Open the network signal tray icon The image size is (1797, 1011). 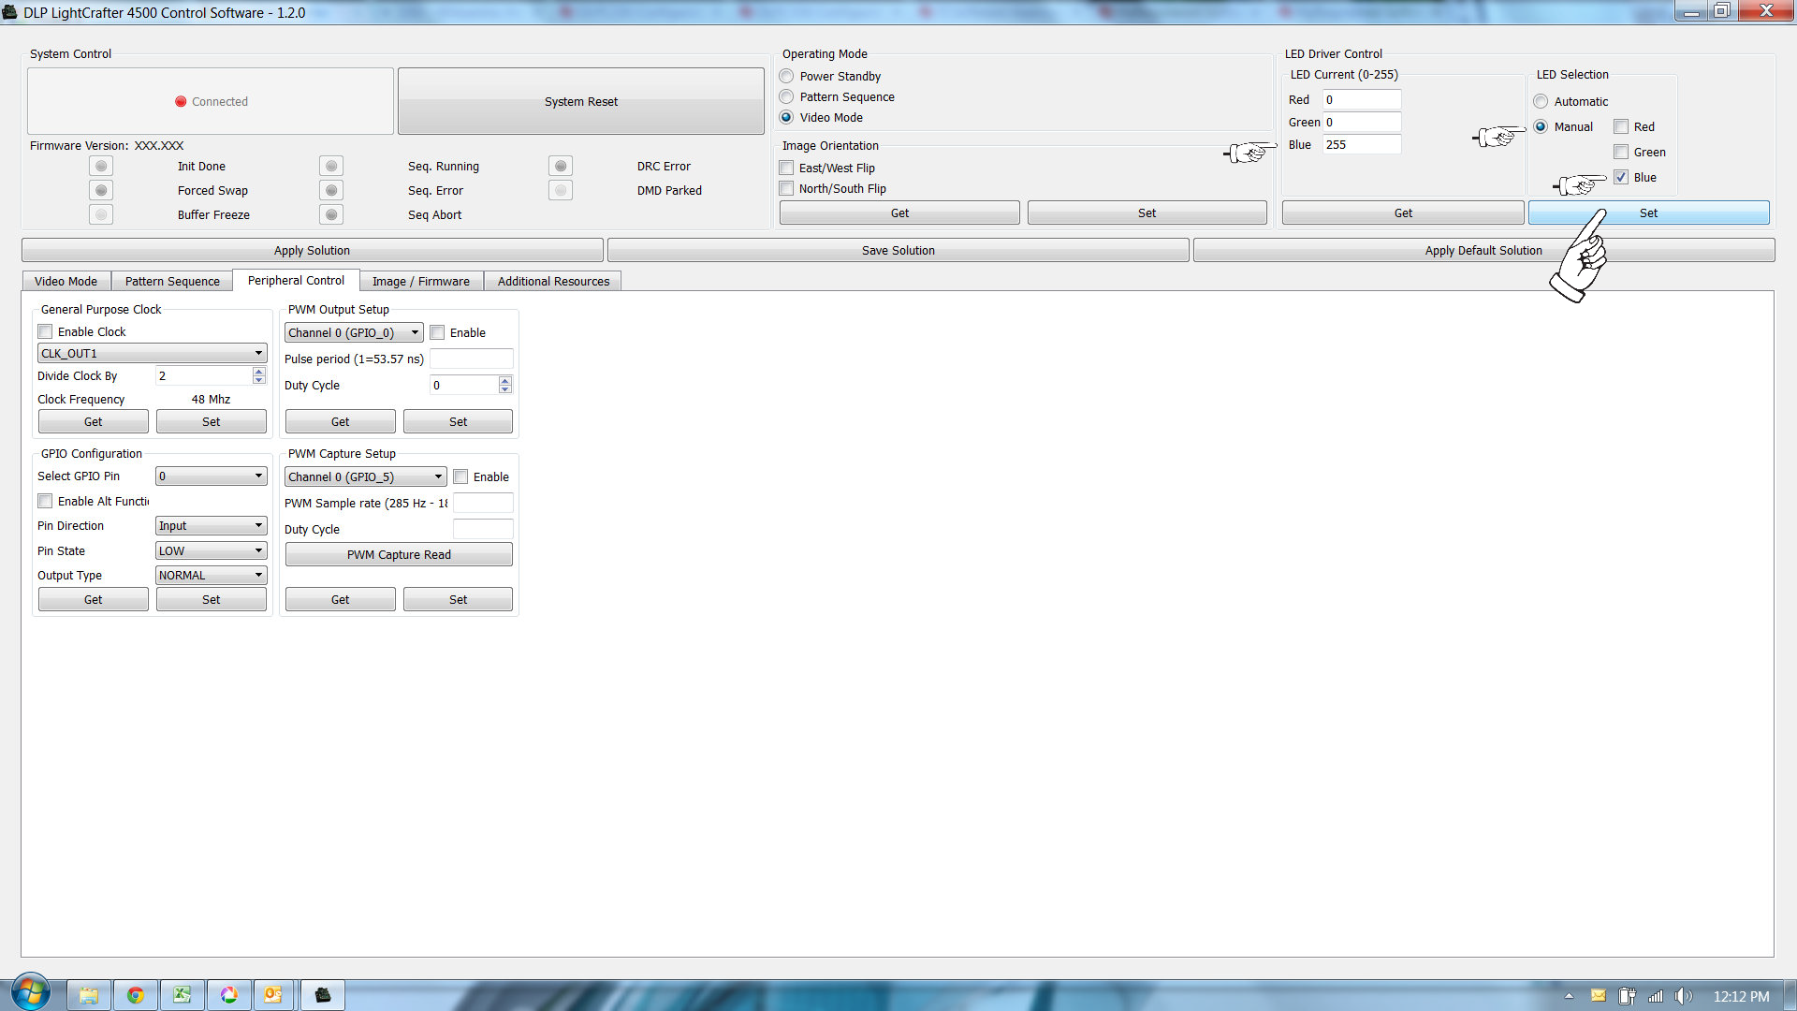[x=1656, y=996]
